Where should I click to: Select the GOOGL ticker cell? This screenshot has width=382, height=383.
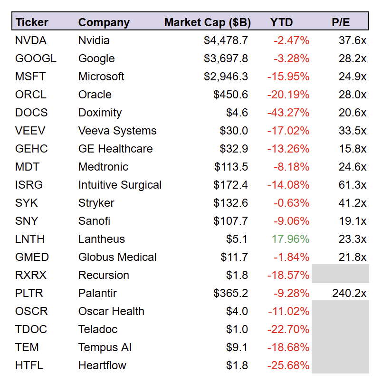click(36, 58)
